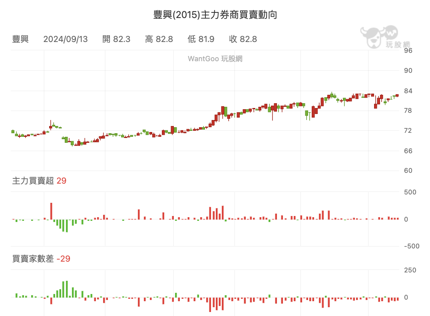Viewport: 430px width, 316px height.
Task: Click the open price 開 82.3
Action: point(116,39)
